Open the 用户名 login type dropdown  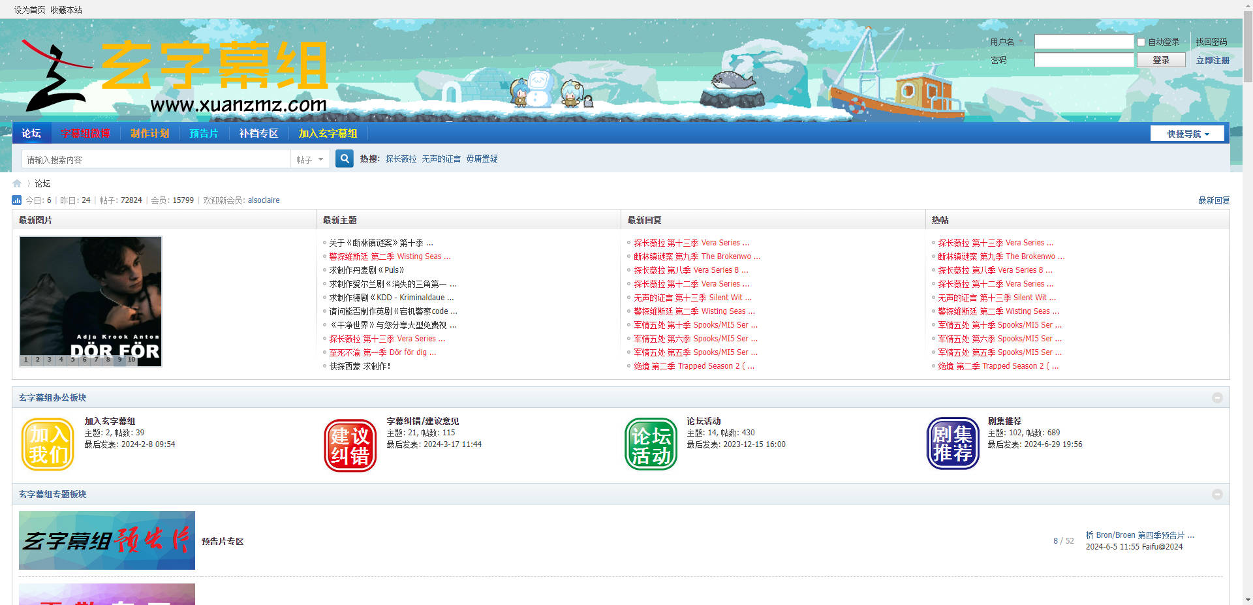pyautogui.click(x=1007, y=42)
